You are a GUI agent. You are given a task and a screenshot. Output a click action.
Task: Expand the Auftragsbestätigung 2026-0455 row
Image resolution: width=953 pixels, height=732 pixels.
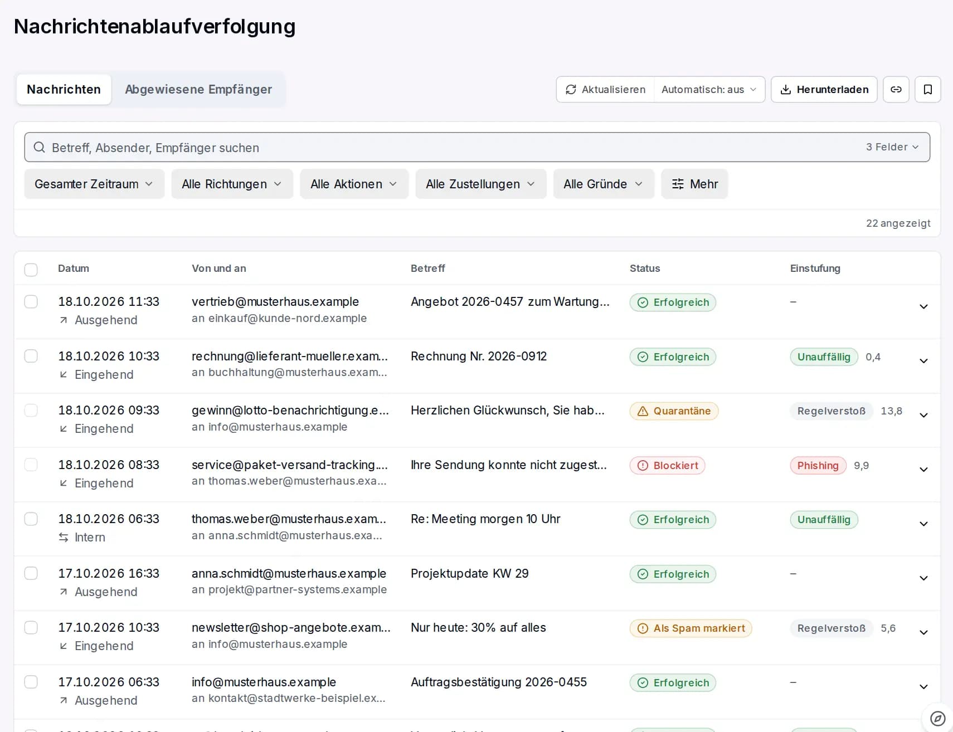point(923,687)
